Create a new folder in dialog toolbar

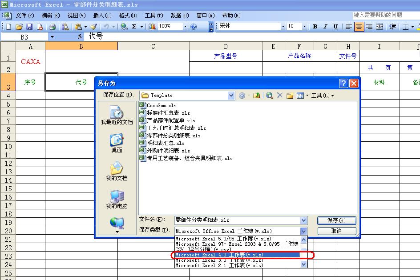coord(290,96)
